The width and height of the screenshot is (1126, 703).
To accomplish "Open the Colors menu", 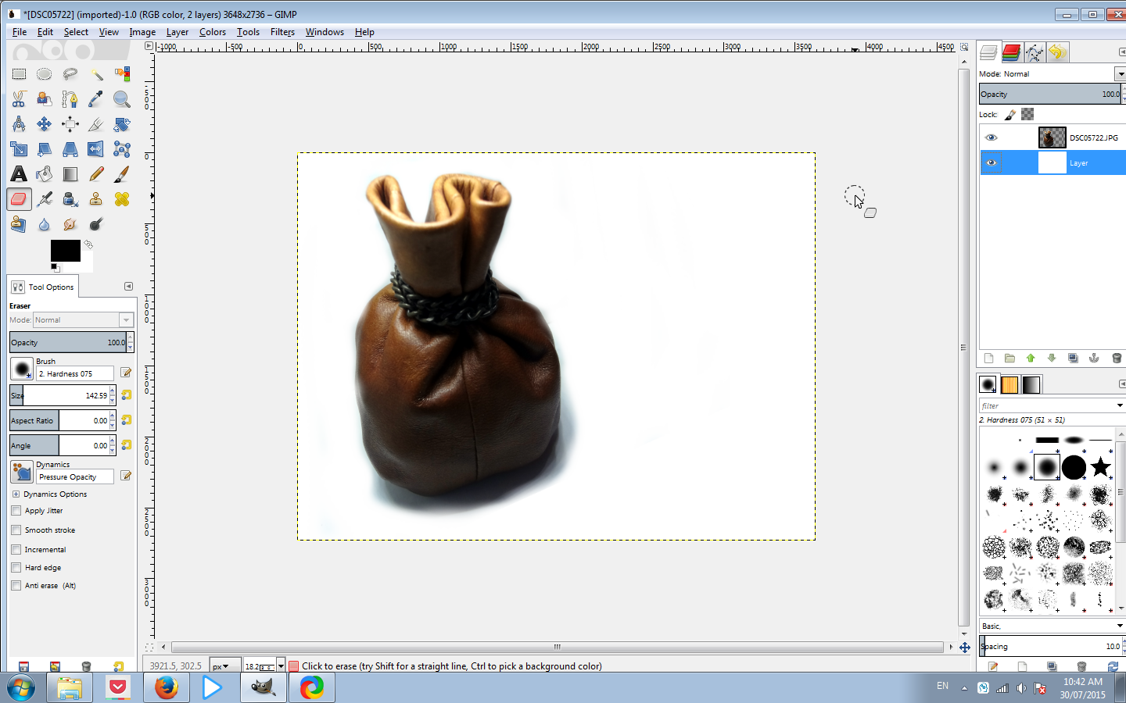I will tap(213, 32).
